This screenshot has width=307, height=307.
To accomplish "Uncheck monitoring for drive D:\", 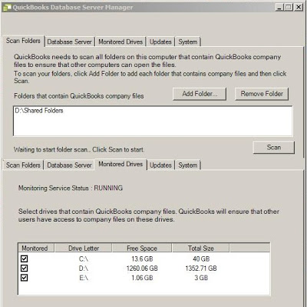I will 25,269.
